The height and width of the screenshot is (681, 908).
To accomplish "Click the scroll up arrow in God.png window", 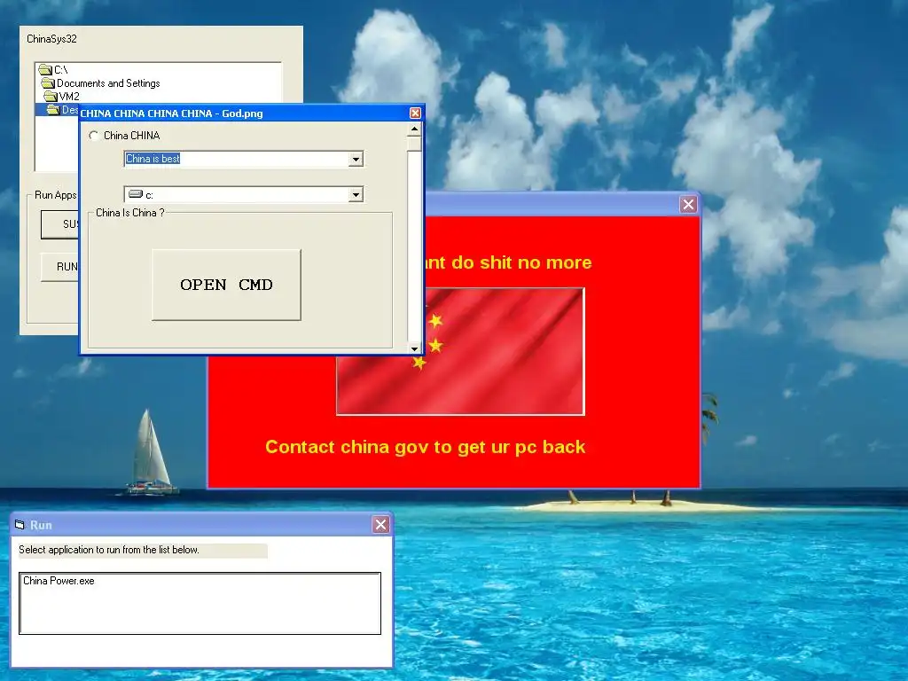I will [414, 129].
